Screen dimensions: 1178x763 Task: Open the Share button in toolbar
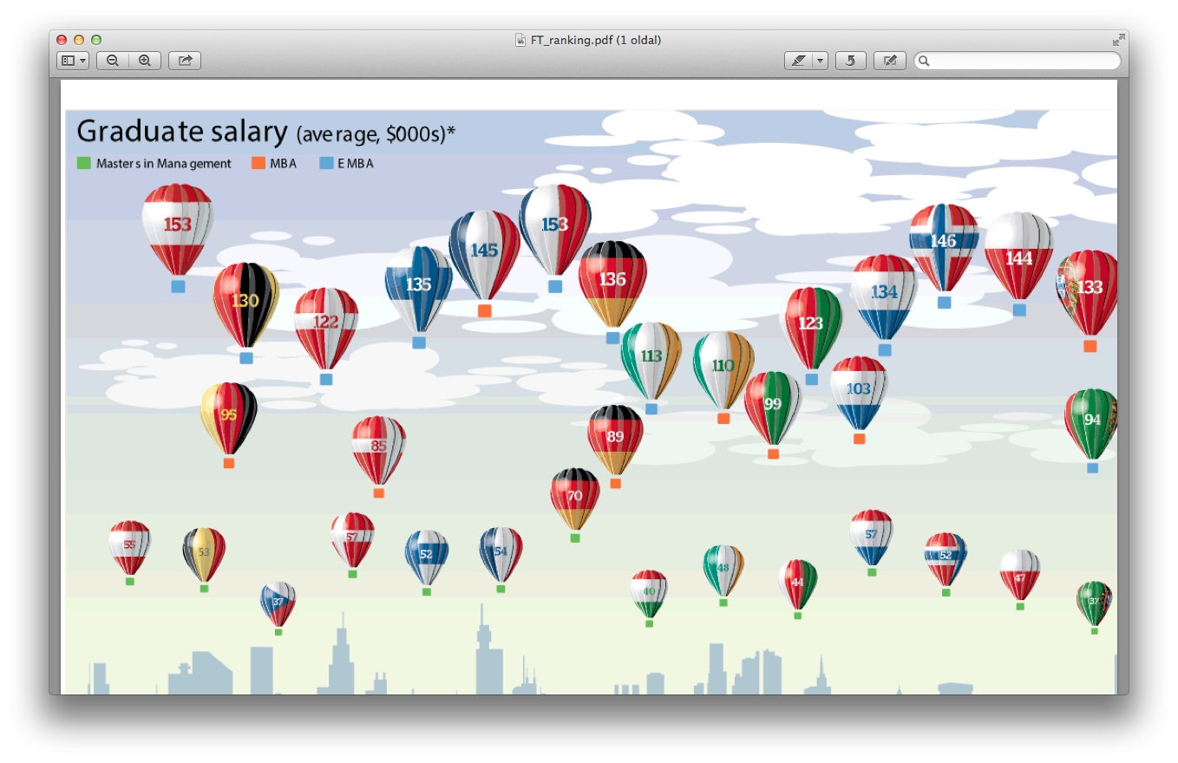(185, 61)
